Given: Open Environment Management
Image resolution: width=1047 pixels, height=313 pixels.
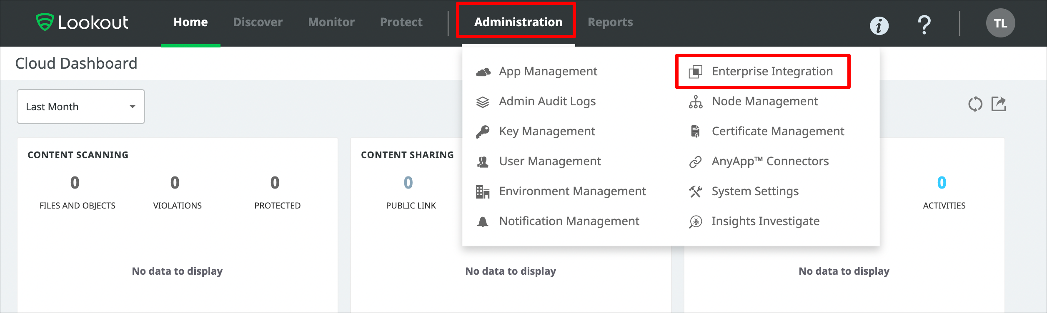Looking at the screenshot, I should (572, 191).
